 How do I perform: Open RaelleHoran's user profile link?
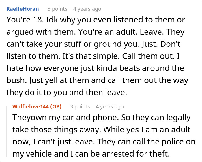coord(22,9)
